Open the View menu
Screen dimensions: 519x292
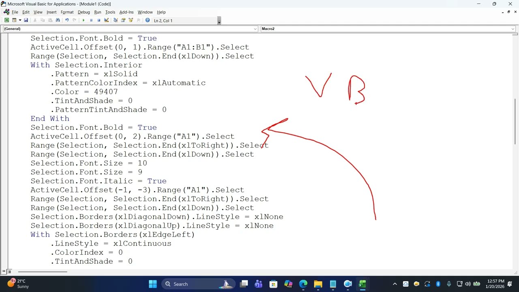tap(38, 12)
